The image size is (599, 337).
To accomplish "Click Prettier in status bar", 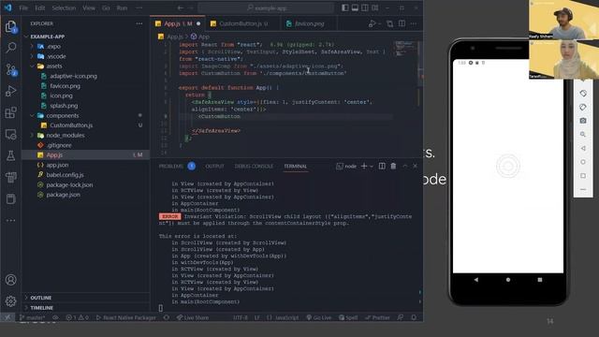I will [x=377, y=317].
